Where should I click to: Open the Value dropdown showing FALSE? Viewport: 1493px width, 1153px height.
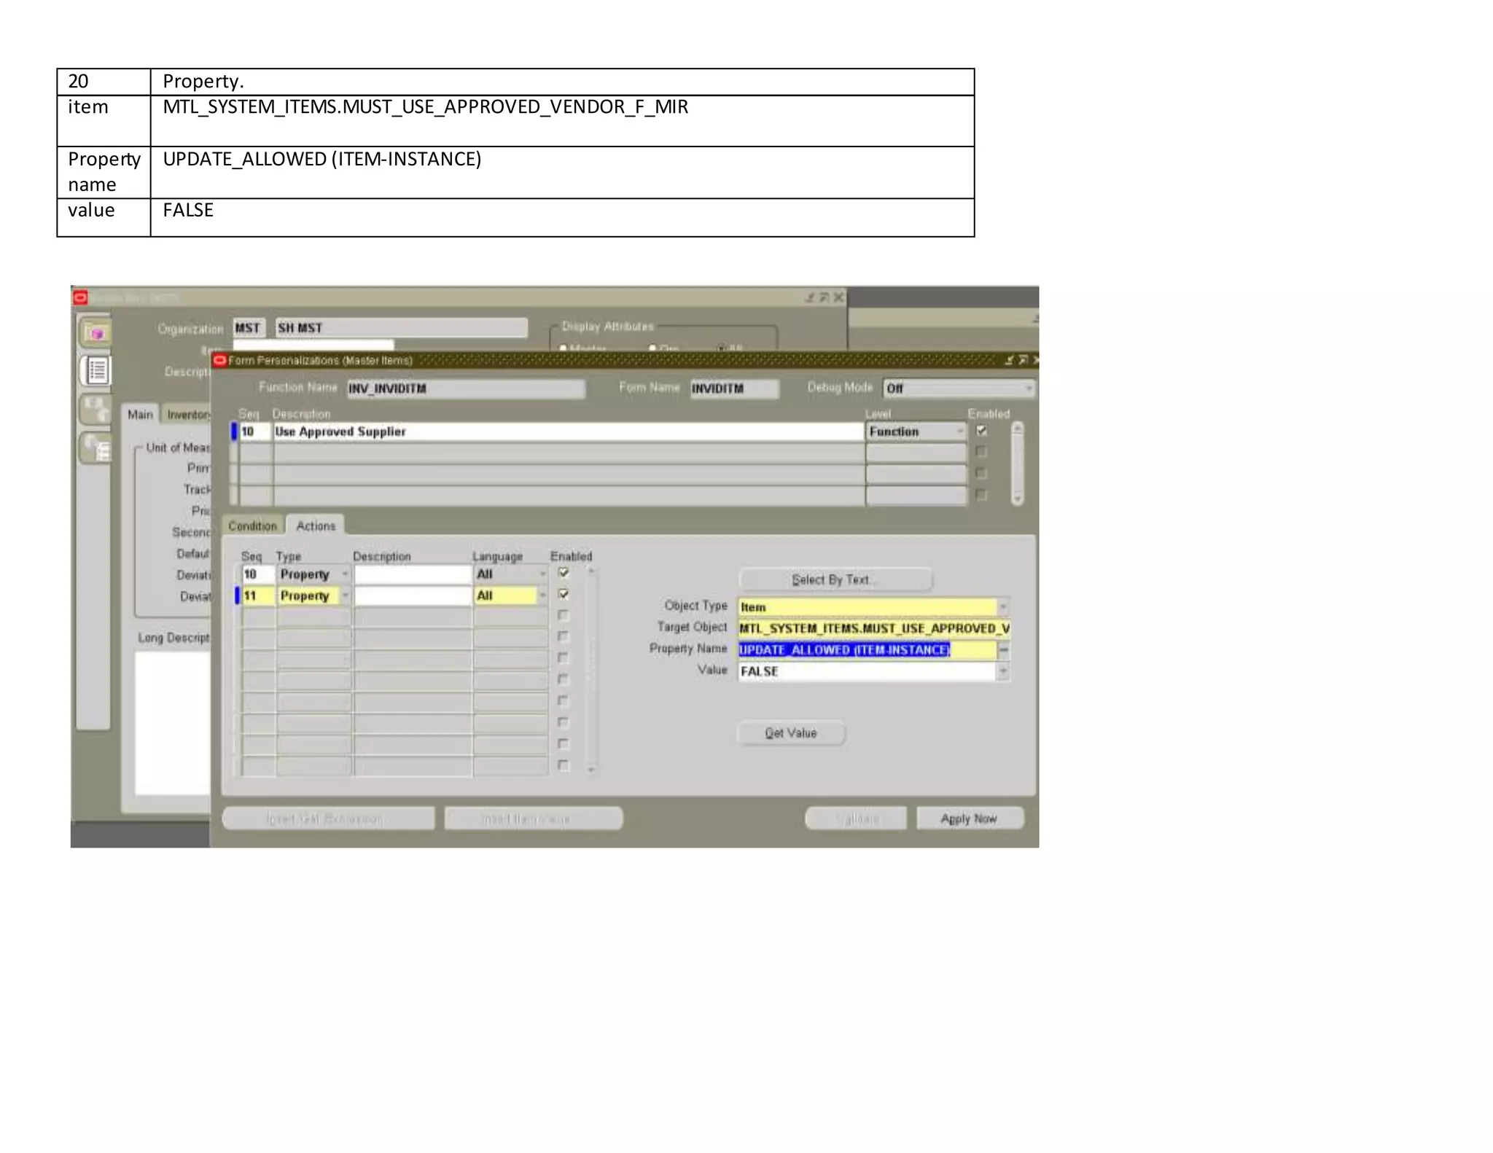[1004, 671]
